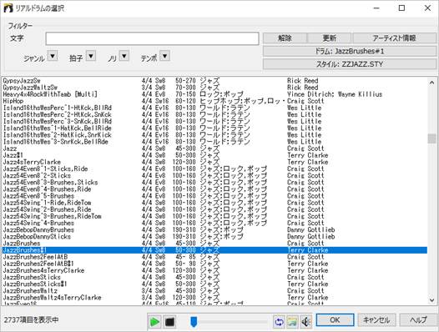Select Island16thsWes^3-SnrKck,BellRde row
Screen dimensions: 439x332
pos(214,142)
